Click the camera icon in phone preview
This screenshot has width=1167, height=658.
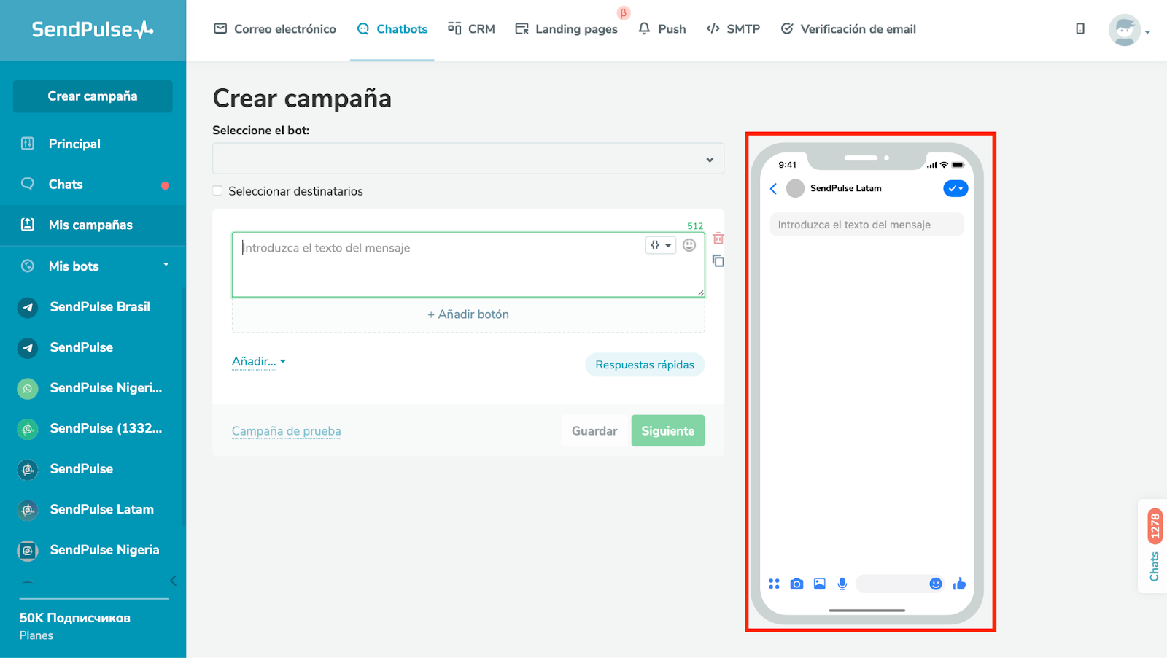tap(796, 584)
